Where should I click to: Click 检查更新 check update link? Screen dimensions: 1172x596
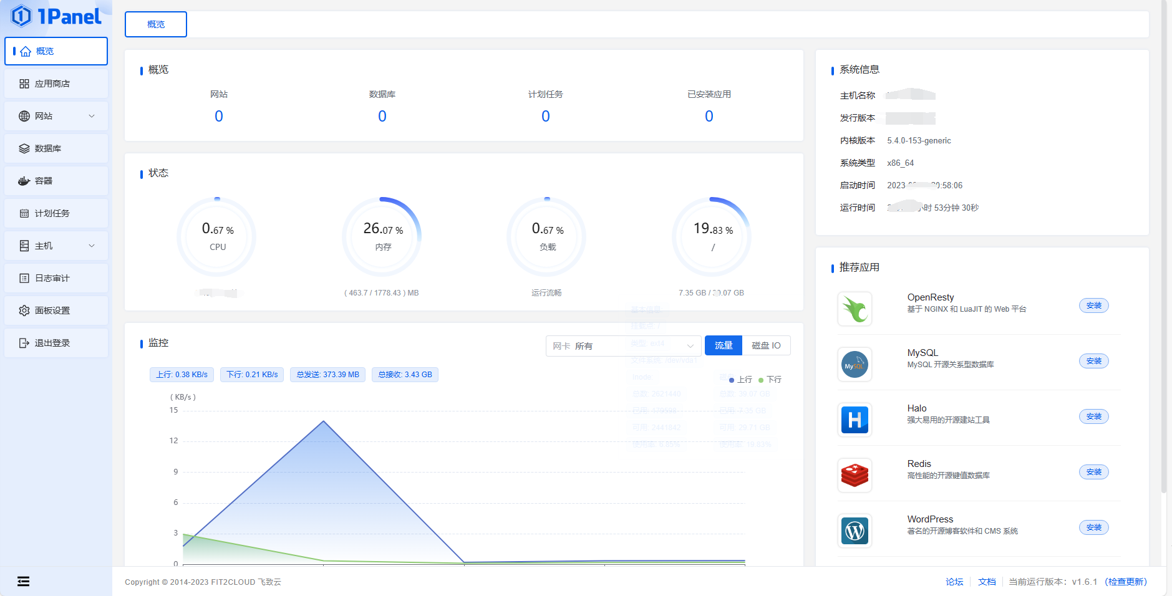coord(1126,582)
